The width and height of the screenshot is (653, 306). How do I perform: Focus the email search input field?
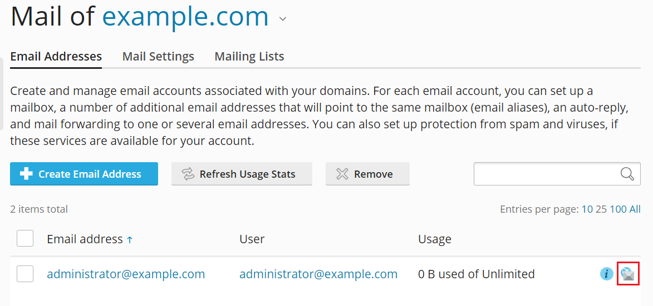tap(546, 174)
